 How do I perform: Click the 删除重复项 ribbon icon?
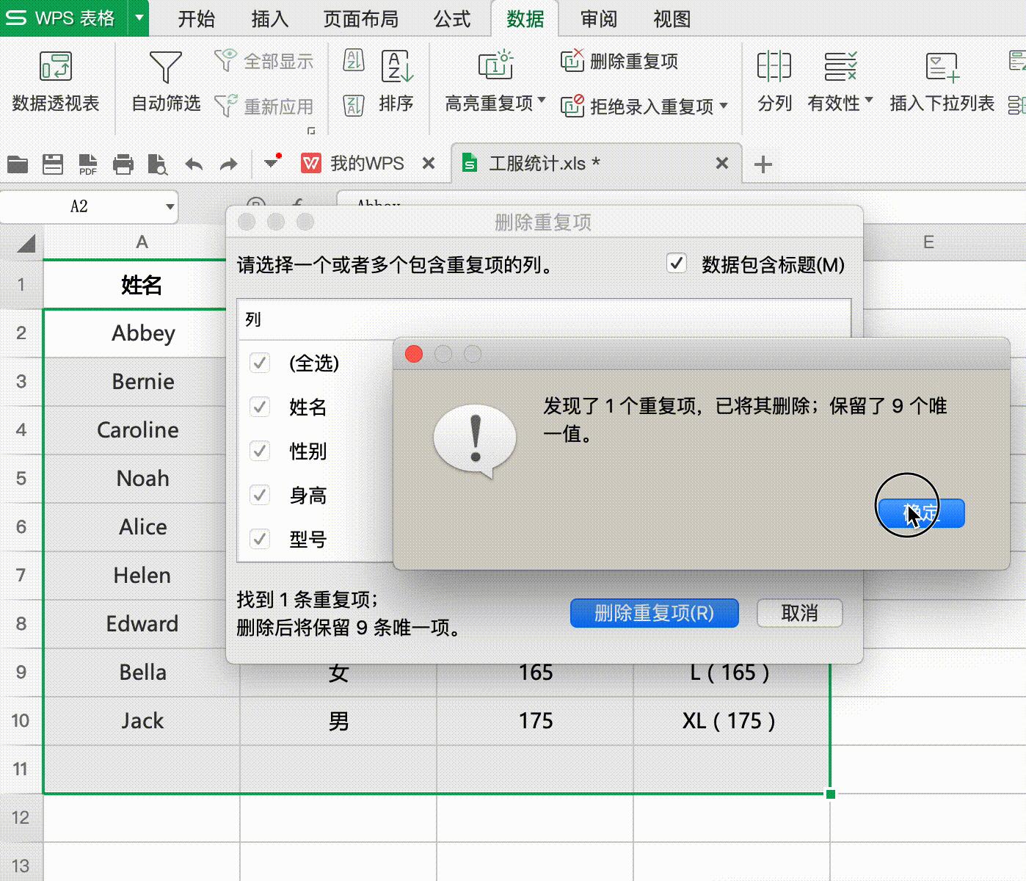(619, 62)
